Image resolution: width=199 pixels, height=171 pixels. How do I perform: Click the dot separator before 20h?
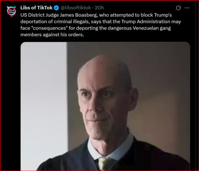[x=93, y=8]
